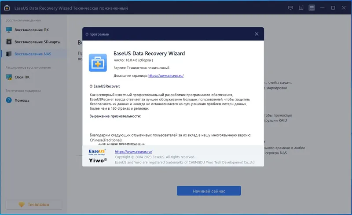Image resolution: width=352 pixels, height=215 pixels.
Task: Click the Technician license button
Action: [x=34, y=205]
